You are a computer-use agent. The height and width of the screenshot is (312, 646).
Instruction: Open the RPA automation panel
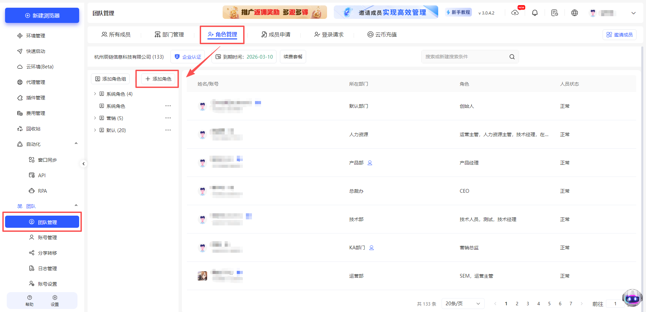click(42, 191)
